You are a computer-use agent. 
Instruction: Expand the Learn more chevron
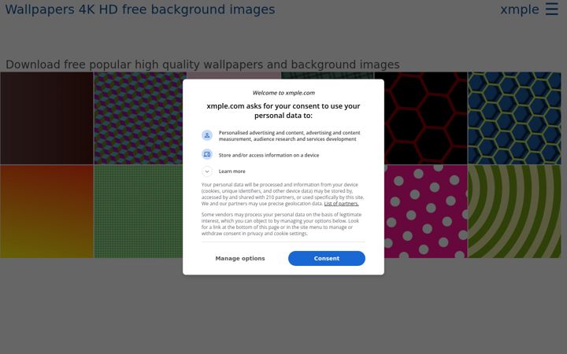(207, 171)
